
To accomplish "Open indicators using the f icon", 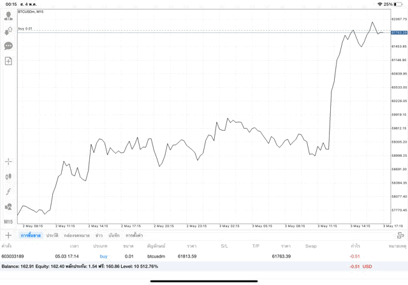I will [8, 191].
